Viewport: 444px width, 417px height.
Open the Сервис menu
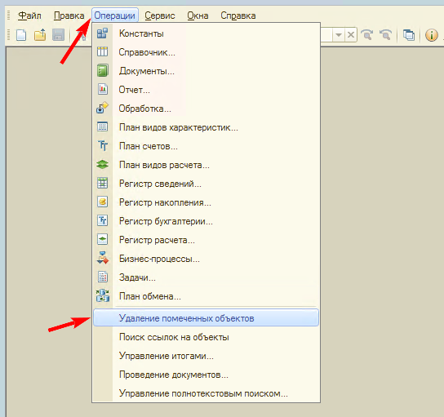160,16
